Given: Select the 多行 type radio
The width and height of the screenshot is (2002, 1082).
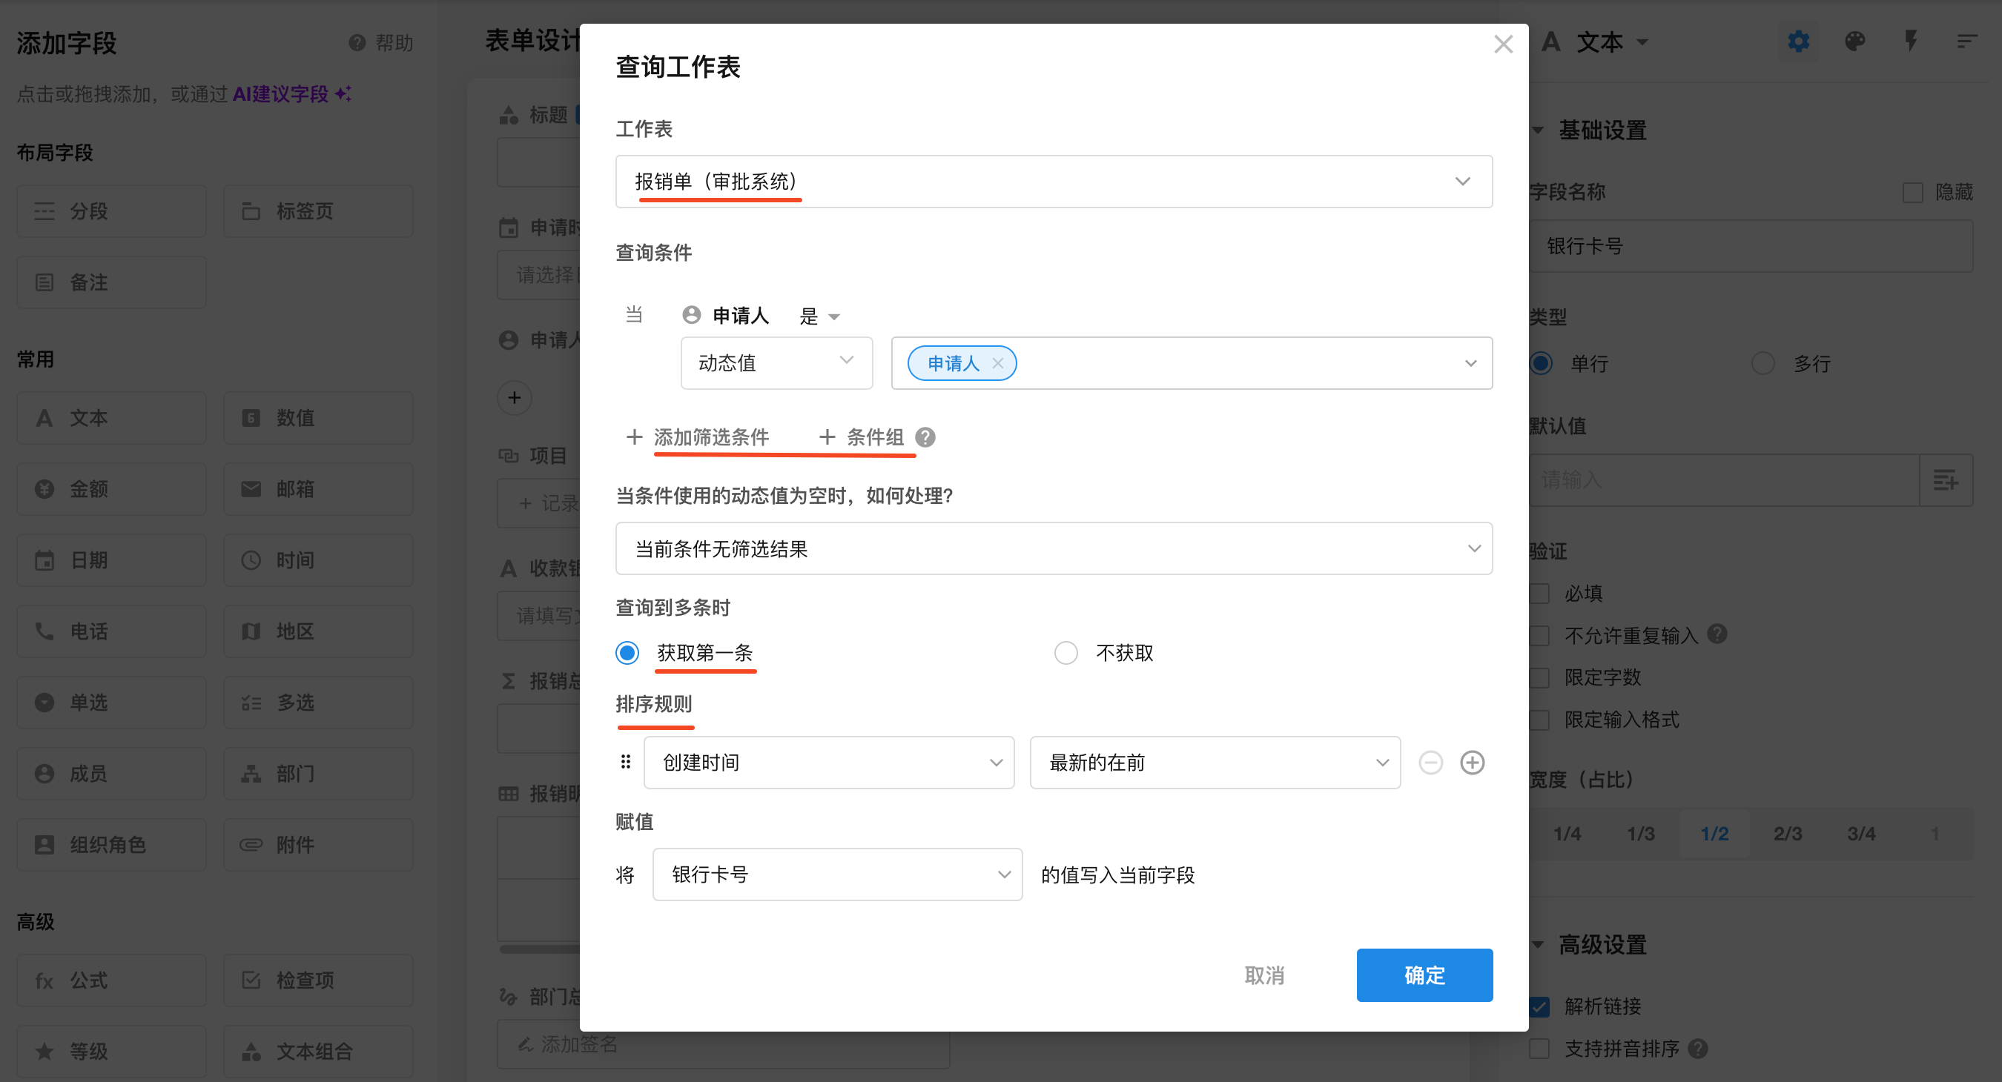Looking at the screenshot, I should tap(1763, 362).
